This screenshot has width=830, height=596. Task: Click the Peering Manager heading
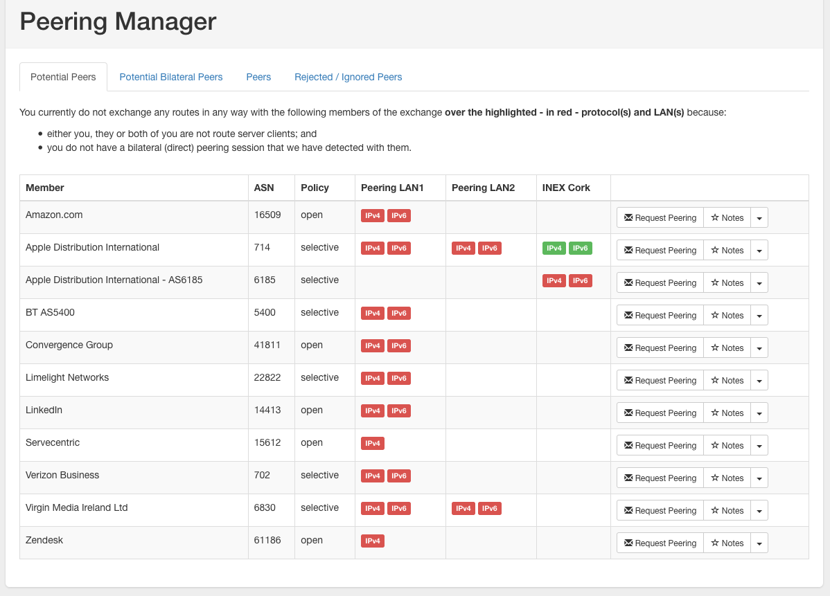point(118,22)
